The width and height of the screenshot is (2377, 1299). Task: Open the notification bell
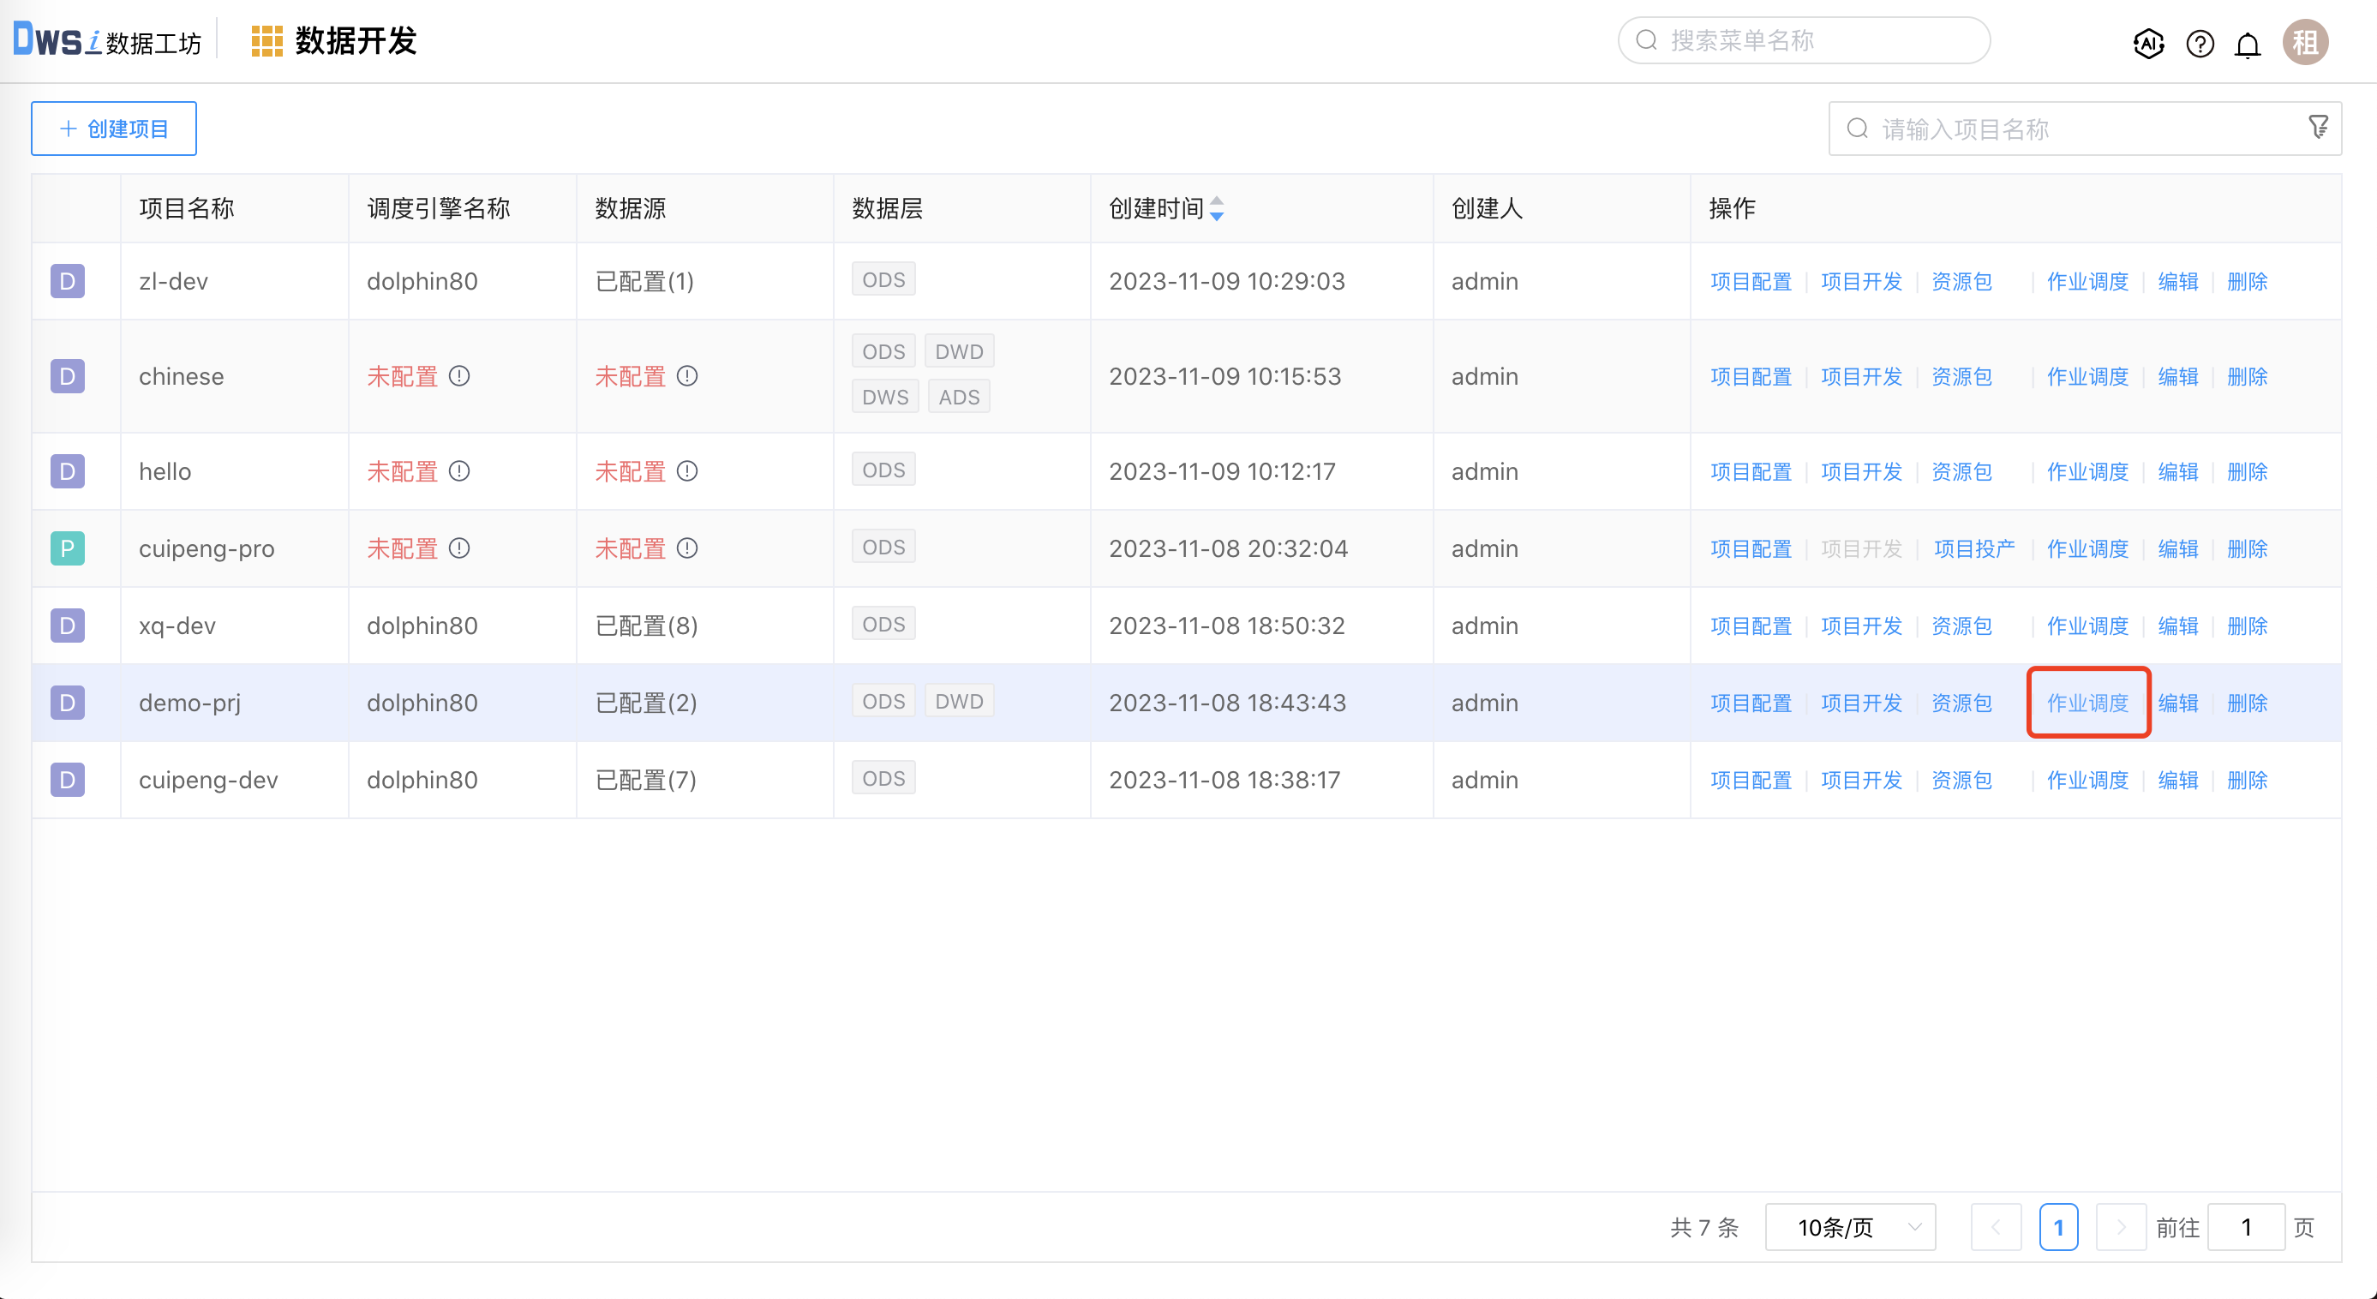(x=2248, y=43)
